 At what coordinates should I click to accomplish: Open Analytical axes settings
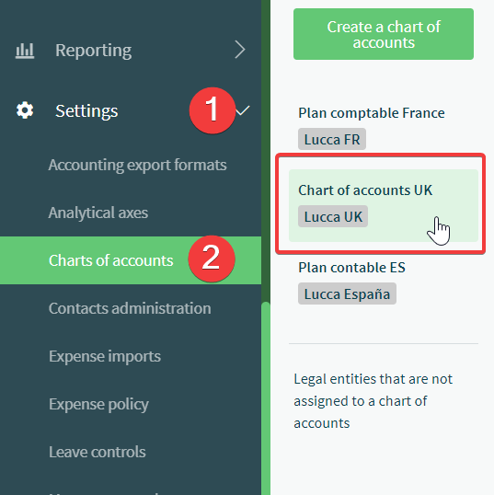(x=98, y=213)
